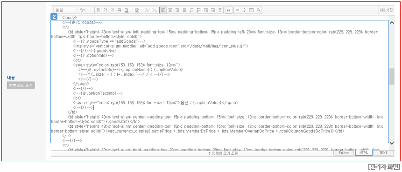
Task: Align text right
Action: 177,10
